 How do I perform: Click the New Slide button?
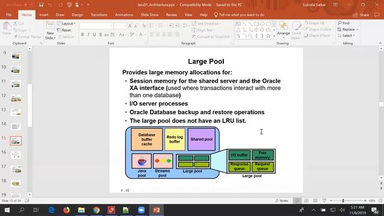[50, 31]
